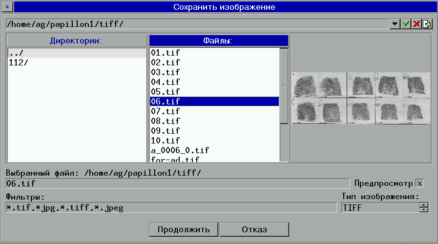Toggle the Предпросмотр preview checkbox
This screenshot has width=438, height=244.
point(419,183)
